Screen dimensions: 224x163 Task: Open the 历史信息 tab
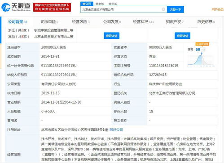(x=206, y=22)
